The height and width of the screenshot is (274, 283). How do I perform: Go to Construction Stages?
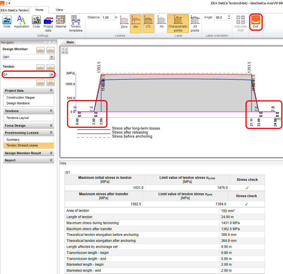click(x=21, y=97)
